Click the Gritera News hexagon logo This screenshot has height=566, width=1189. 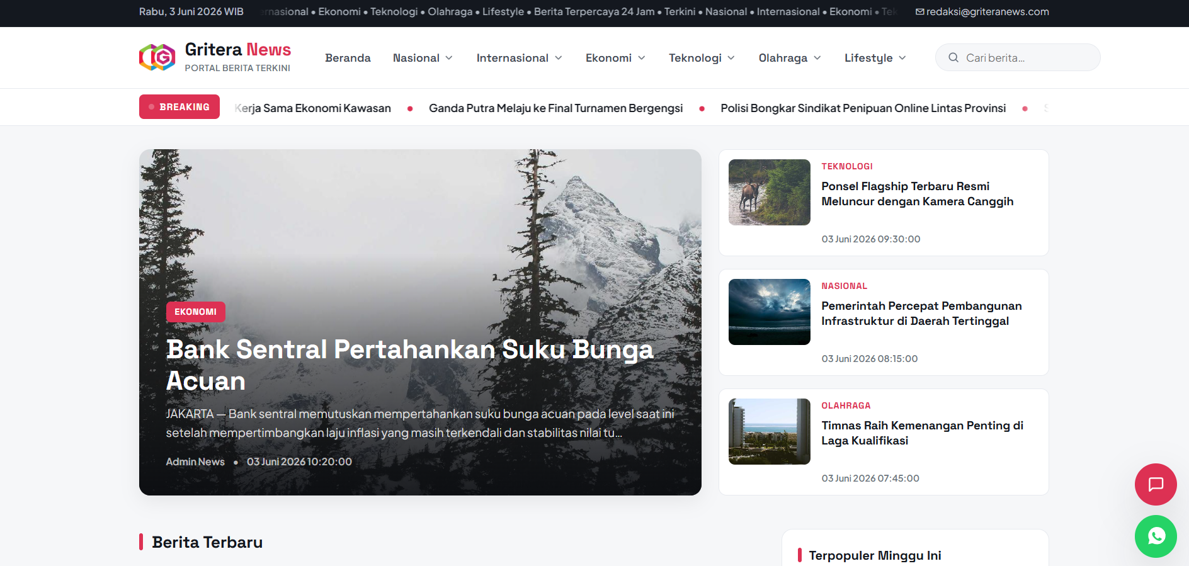click(157, 57)
